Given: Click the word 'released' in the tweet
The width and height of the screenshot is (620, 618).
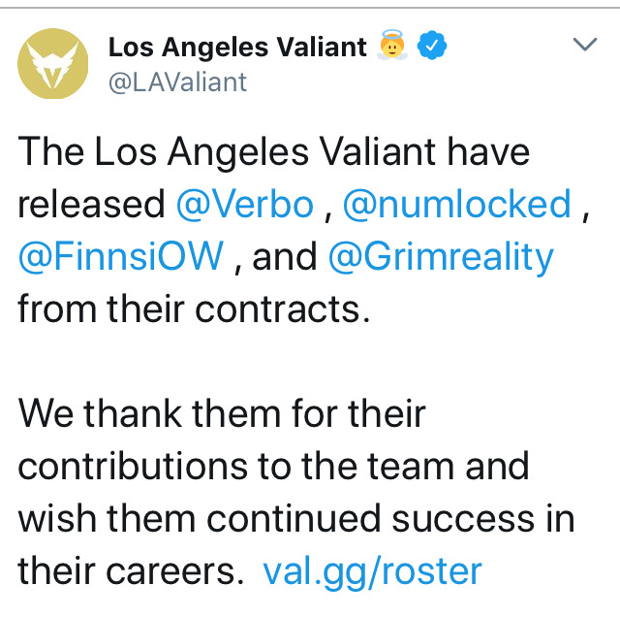Looking at the screenshot, I should (x=92, y=205).
